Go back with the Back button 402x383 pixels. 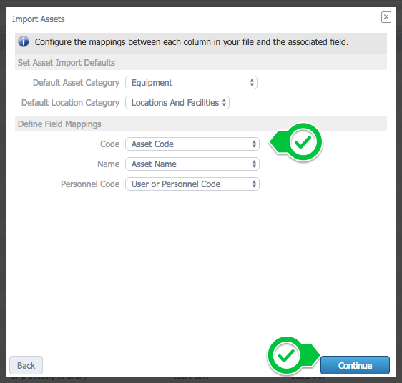pos(26,365)
